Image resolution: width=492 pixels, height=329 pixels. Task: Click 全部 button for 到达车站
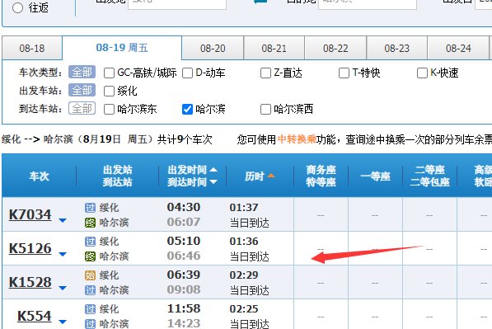coord(82,108)
